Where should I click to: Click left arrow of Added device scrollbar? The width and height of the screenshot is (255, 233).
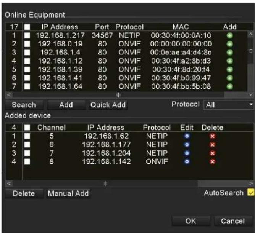9,184
